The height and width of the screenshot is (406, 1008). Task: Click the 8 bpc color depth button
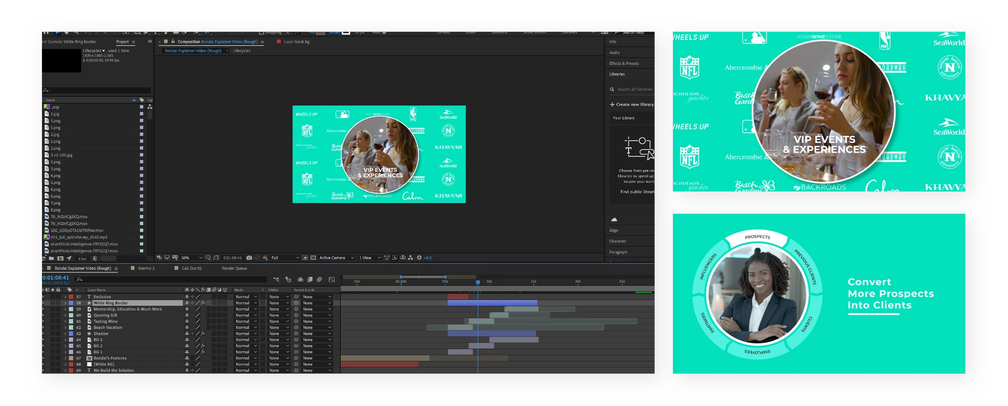coord(82,258)
